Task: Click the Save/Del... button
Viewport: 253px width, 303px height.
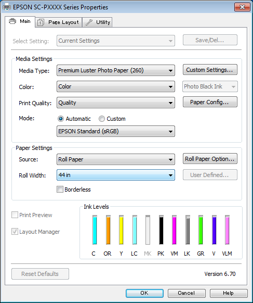Action: pos(210,40)
